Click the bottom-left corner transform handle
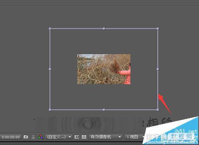The width and height of the screenshot is (199, 145). [x=50, y=110]
